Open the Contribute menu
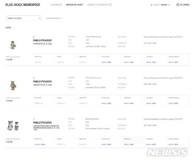This screenshot has height=161, width=193. [56, 5]
